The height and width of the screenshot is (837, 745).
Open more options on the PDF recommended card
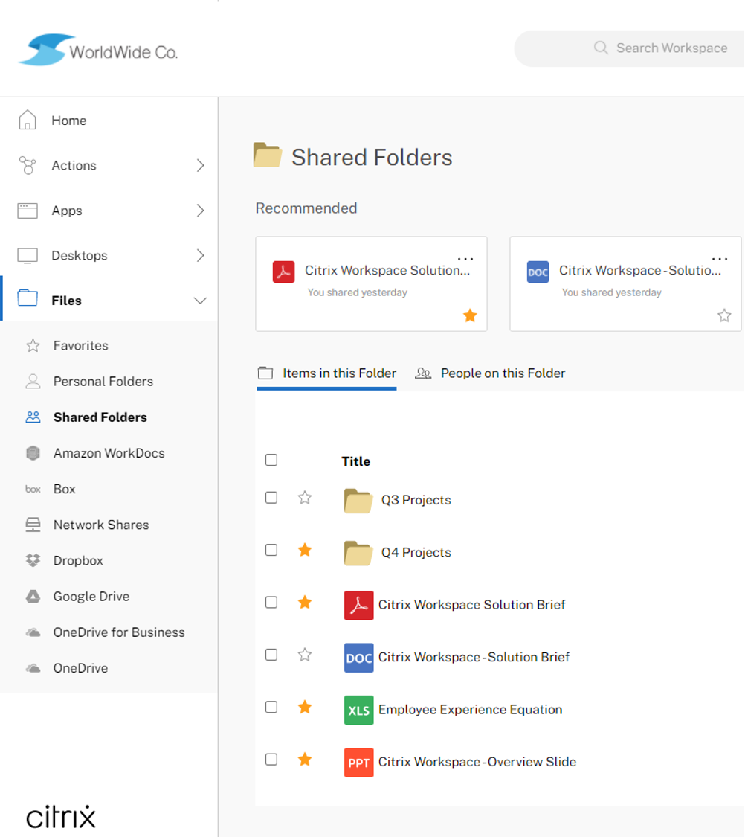click(x=465, y=259)
